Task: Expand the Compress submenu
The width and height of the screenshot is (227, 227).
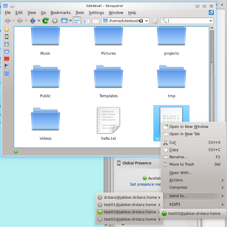Action: coord(193,187)
